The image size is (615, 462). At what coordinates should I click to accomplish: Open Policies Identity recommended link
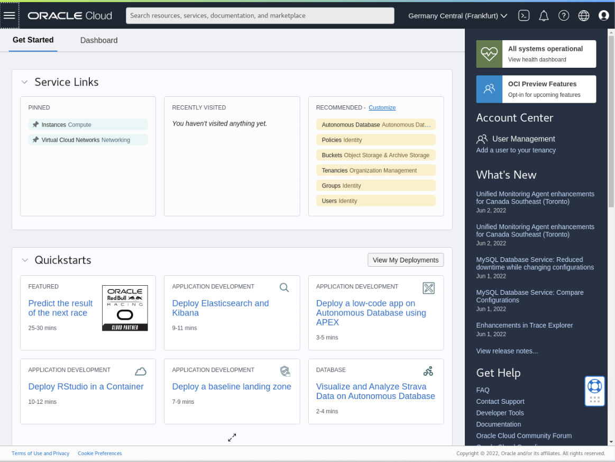376,140
